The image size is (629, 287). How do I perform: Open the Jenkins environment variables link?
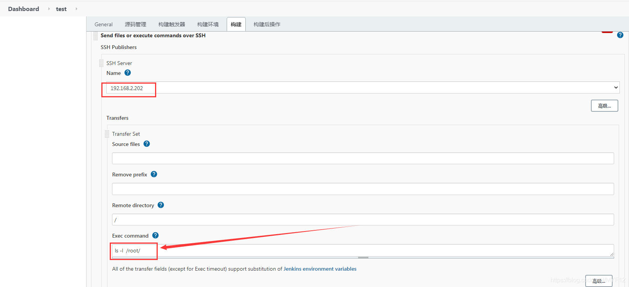coord(320,269)
